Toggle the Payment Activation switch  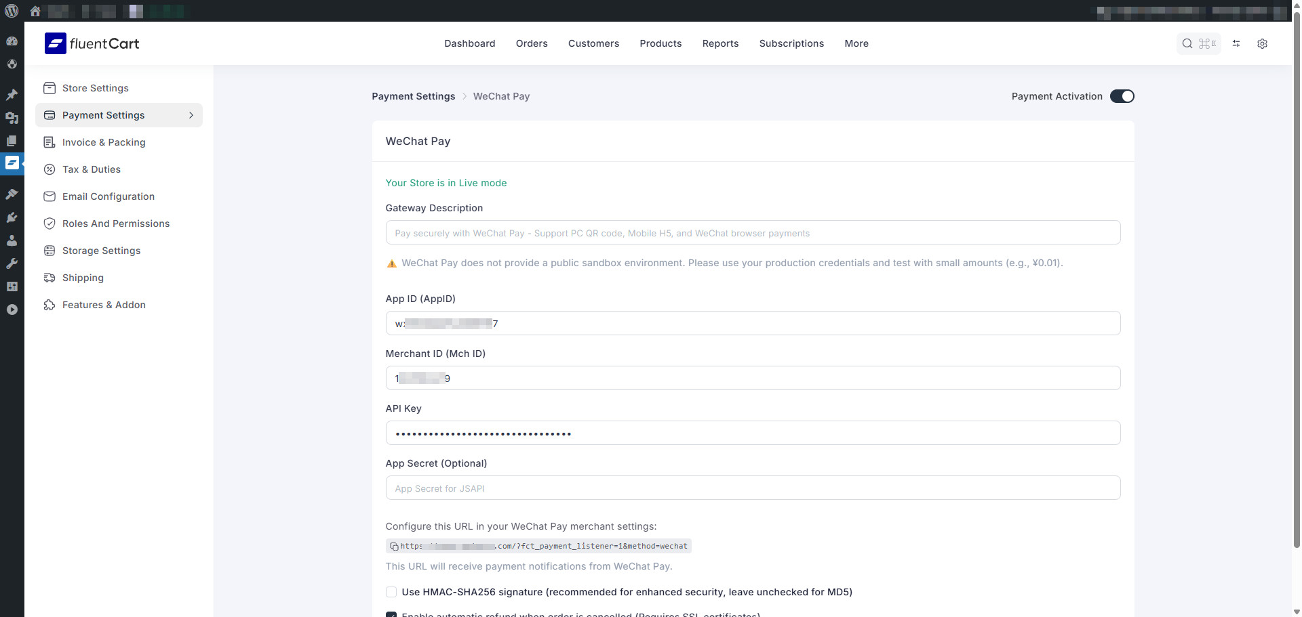pyautogui.click(x=1122, y=96)
